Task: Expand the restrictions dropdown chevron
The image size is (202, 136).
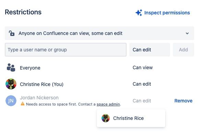Action: pos(187,33)
